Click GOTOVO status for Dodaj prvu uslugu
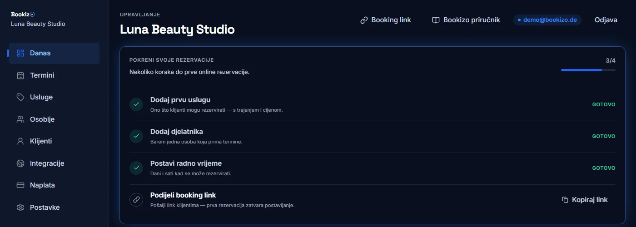The height and width of the screenshot is (227, 636). click(604, 104)
